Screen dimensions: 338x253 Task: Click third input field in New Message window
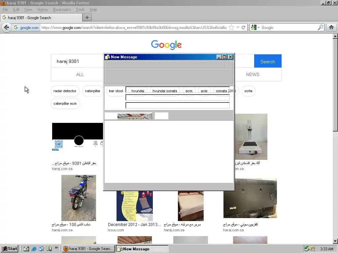coord(178,105)
